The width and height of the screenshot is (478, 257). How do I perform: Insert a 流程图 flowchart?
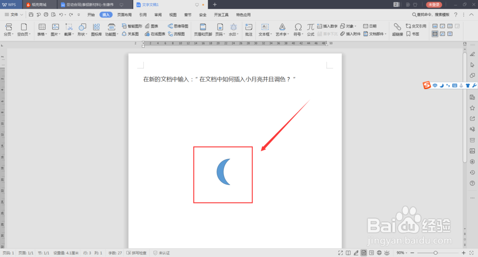(176, 34)
